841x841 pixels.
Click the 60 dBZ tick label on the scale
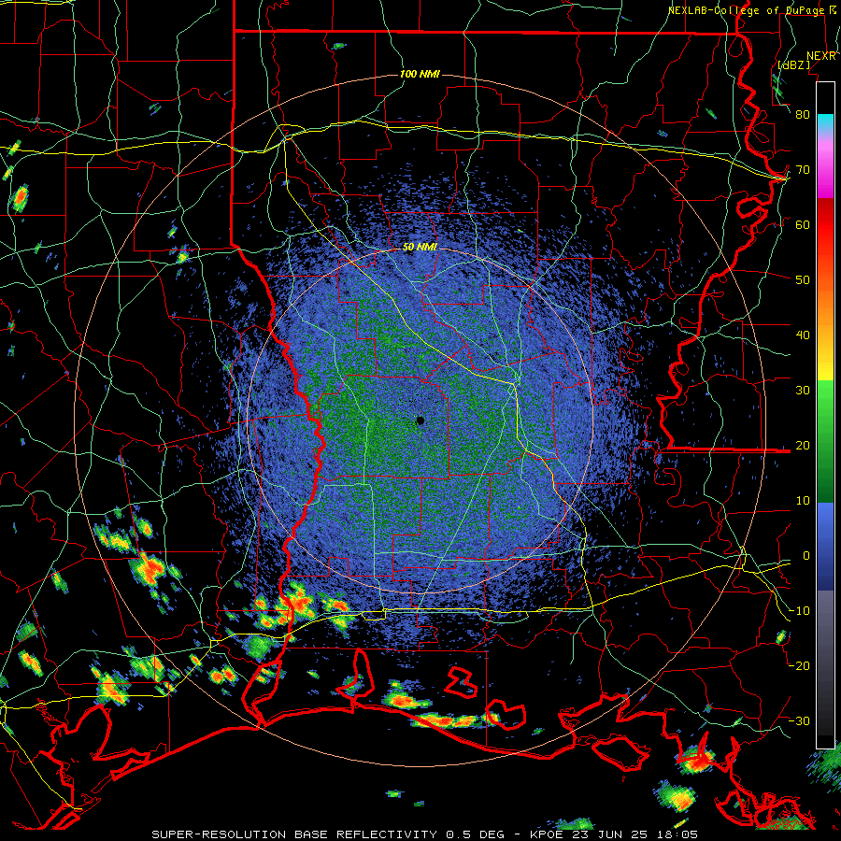pos(803,225)
